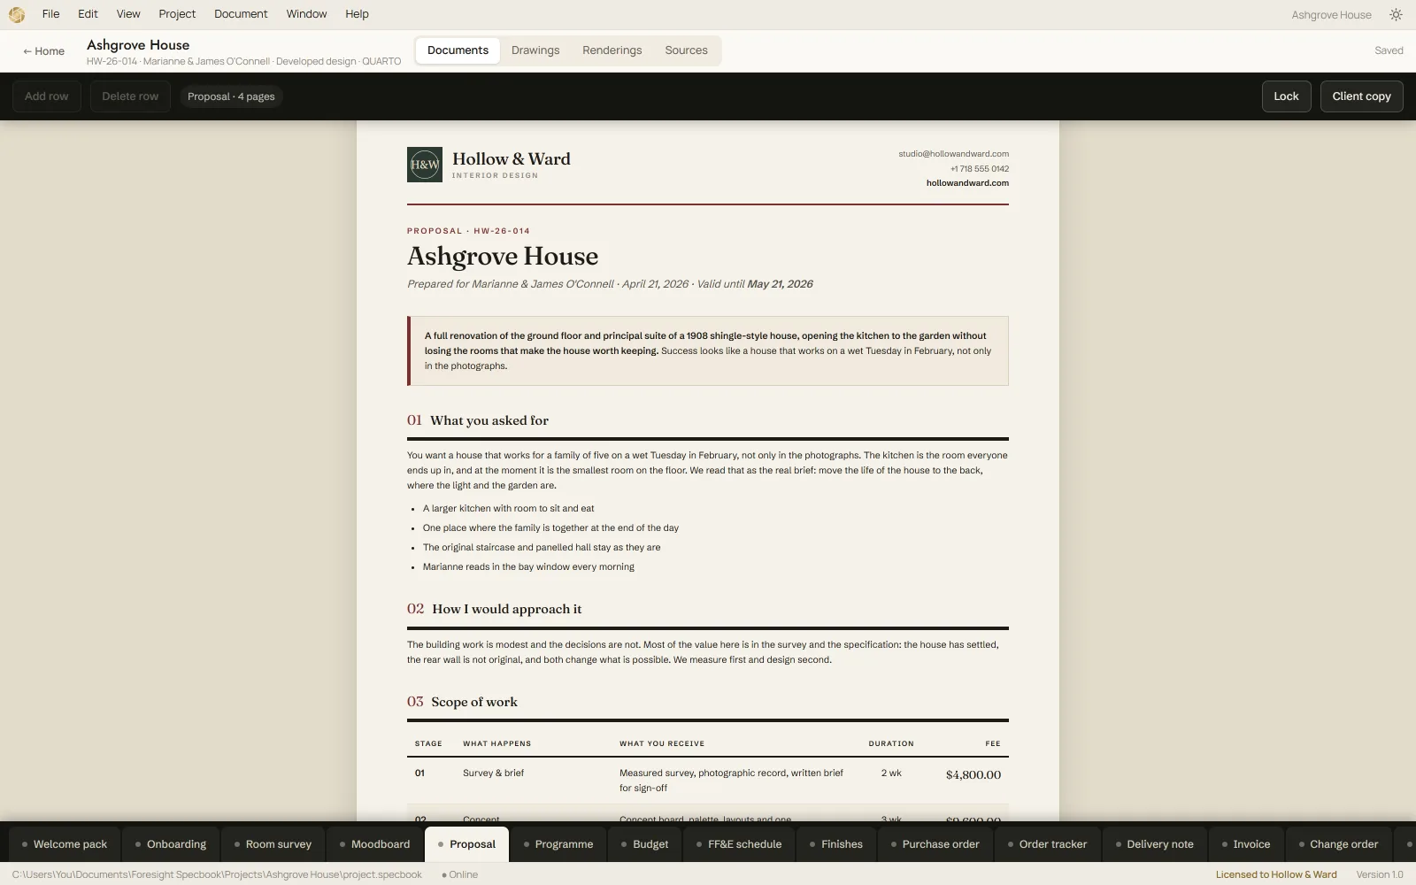Open the Finishes document tab
The image size is (1416, 885).
click(x=836, y=844)
